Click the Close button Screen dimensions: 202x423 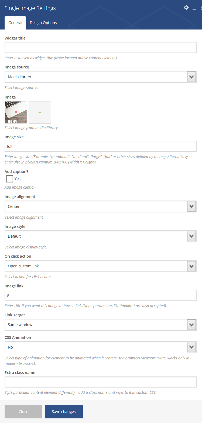[23, 412]
